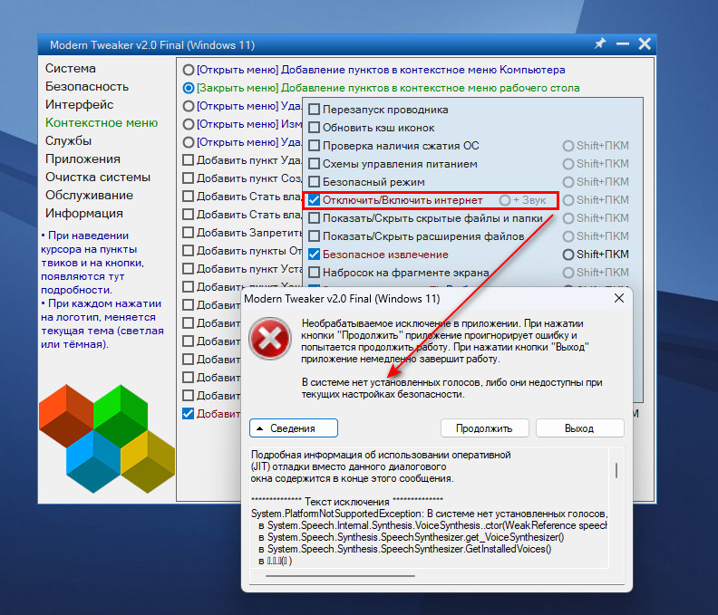The height and width of the screenshot is (615, 718).
Task: Click the colorful cubes logo to switch theme
Action: (108, 437)
